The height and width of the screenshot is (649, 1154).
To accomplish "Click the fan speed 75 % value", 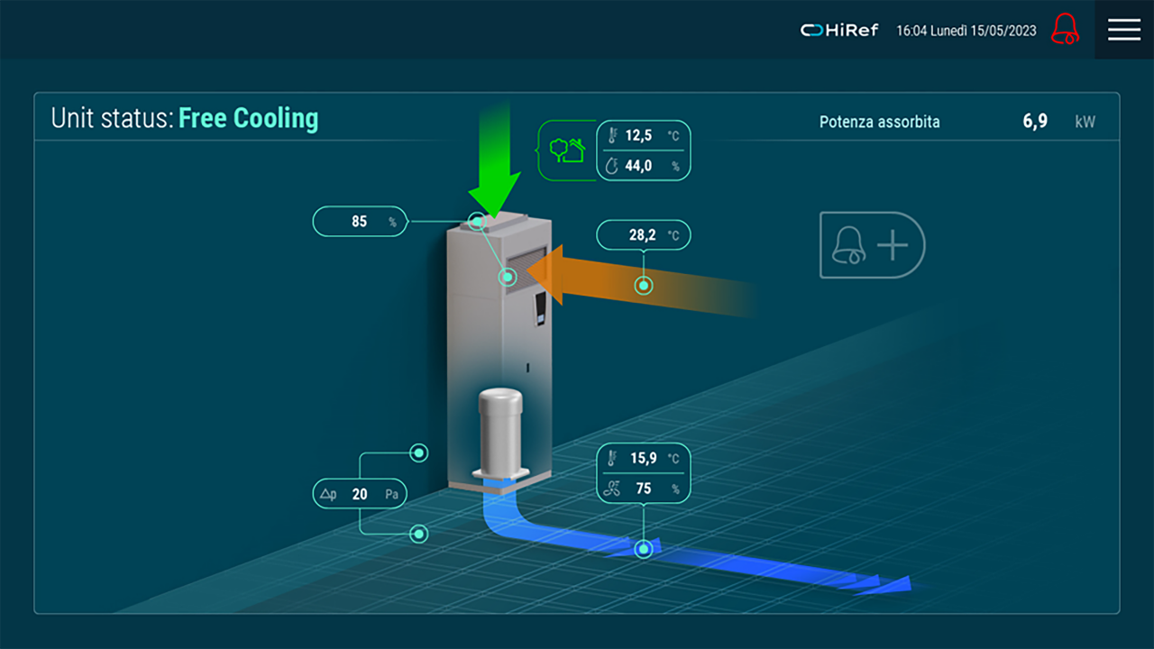I will 644,489.
